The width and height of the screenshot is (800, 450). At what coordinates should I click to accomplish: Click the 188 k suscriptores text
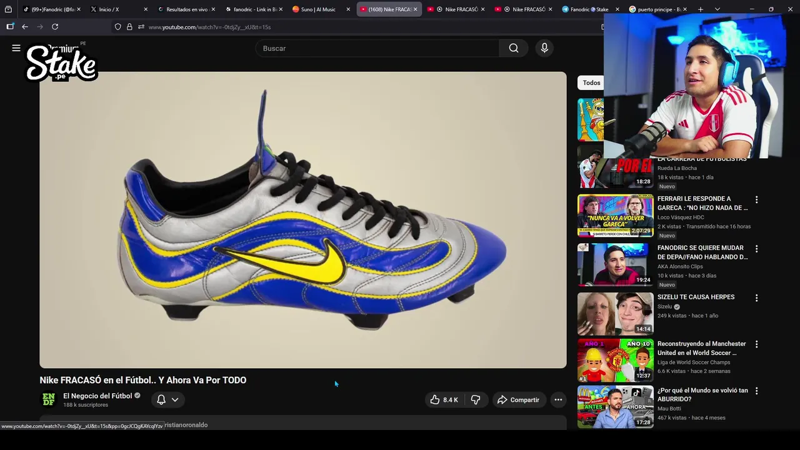(86, 405)
